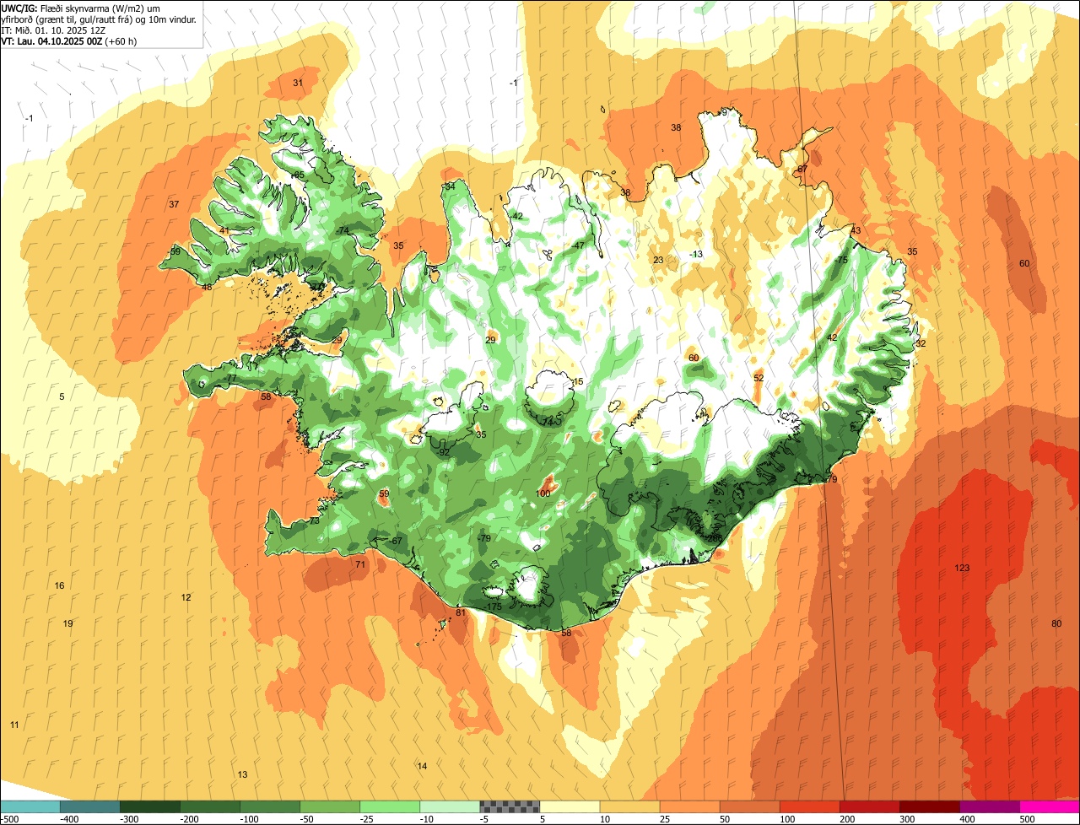
Task: Click the map value '32'
Action: (x=921, y=344)
